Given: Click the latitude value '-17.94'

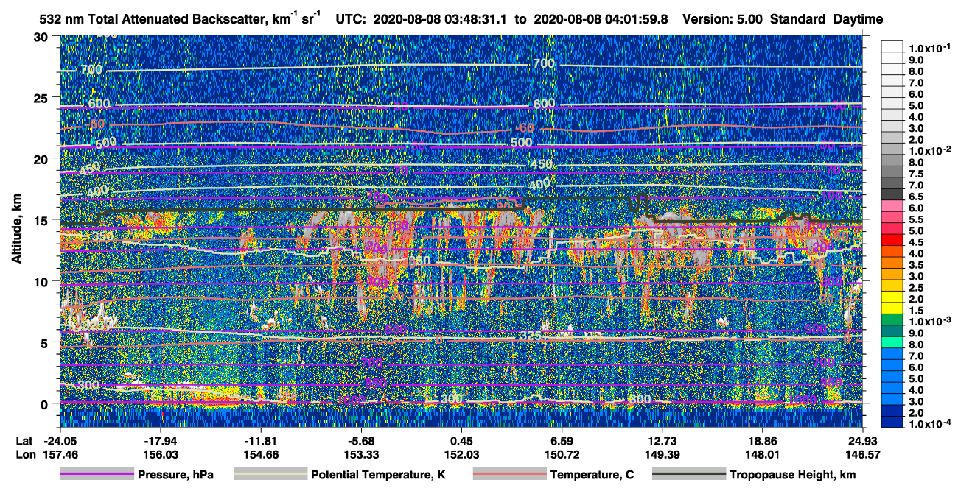Looking at the screenshot, I should 160,442.
